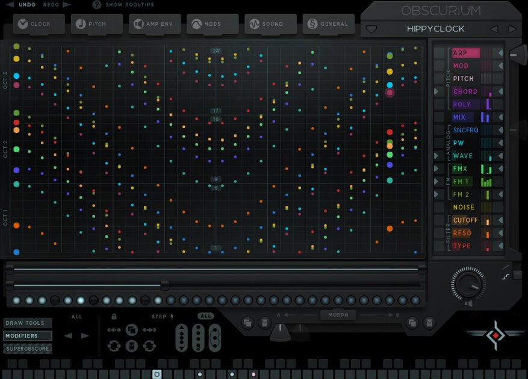Click the stepped-line icon right of the knob
The height and width of the screenshot is (379, 528).
tap(506, 277)
